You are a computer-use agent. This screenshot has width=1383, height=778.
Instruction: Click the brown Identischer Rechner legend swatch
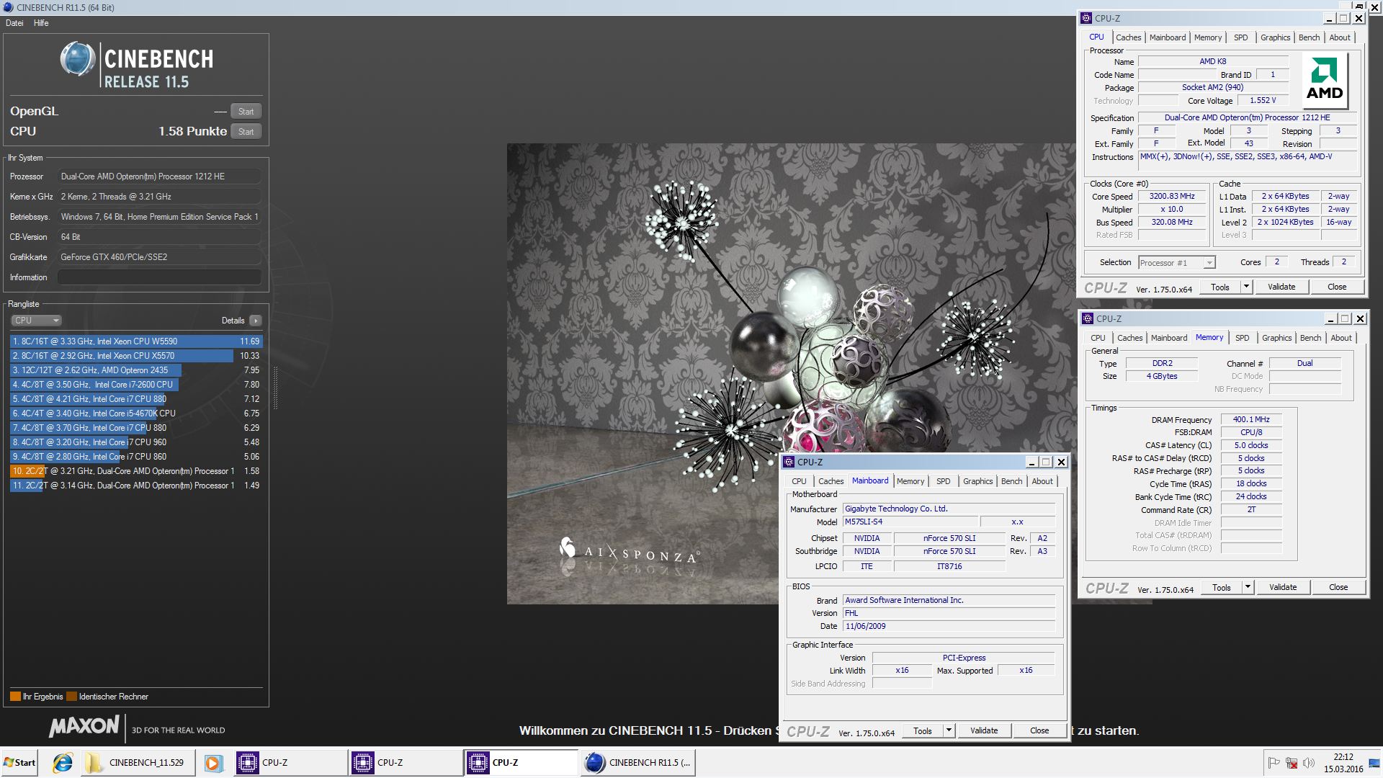point(71,697)
